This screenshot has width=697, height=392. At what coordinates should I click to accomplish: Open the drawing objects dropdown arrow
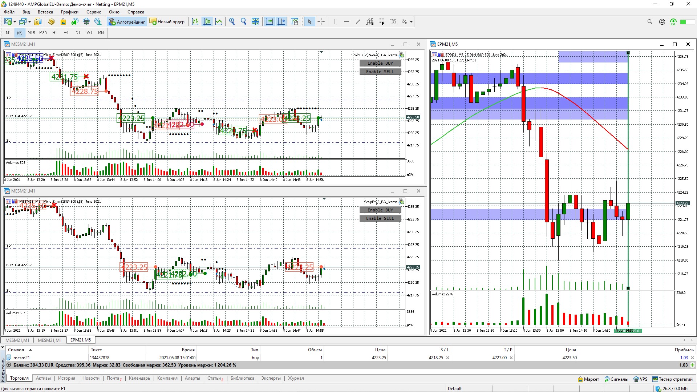pos(411,22)
